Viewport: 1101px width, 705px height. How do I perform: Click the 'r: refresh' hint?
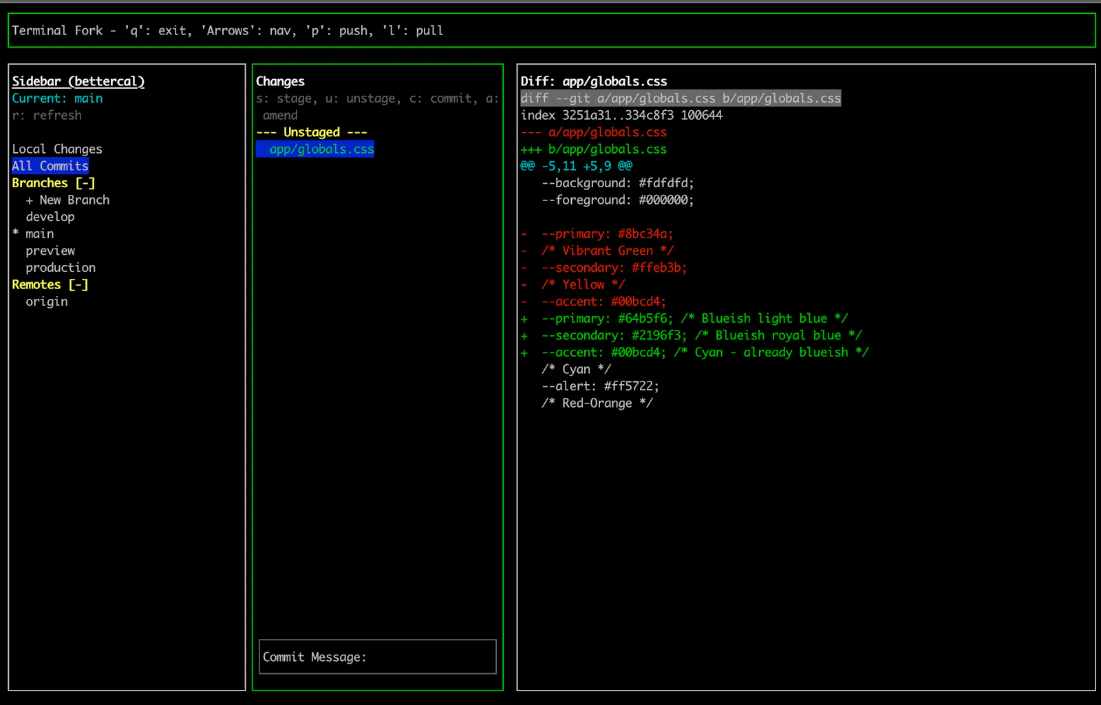[47, 115]
